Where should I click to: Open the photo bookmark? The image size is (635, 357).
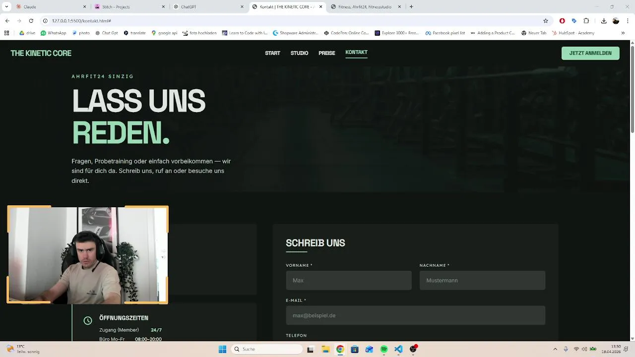[81, 33]
